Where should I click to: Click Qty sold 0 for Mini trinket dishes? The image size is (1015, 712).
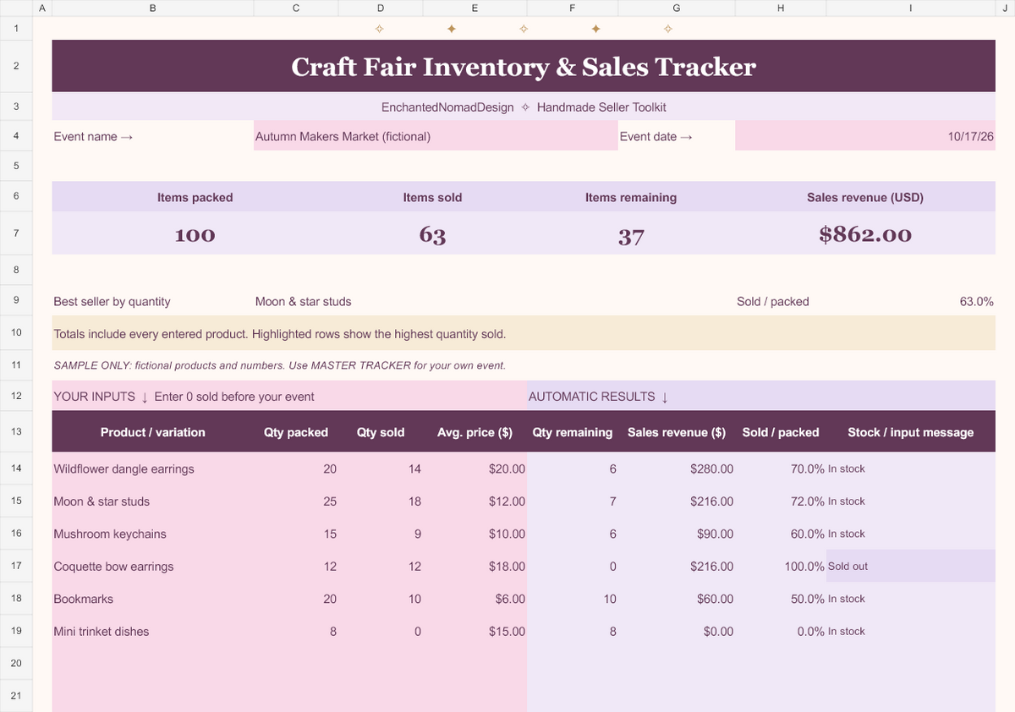[x=381, y=632]
